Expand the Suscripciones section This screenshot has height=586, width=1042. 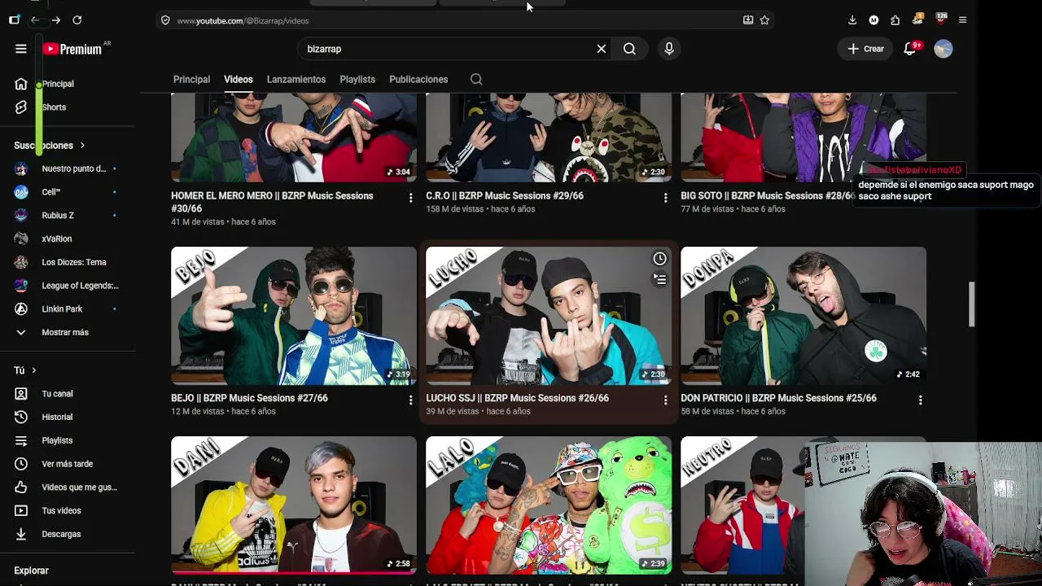click(x=49, y=145)
